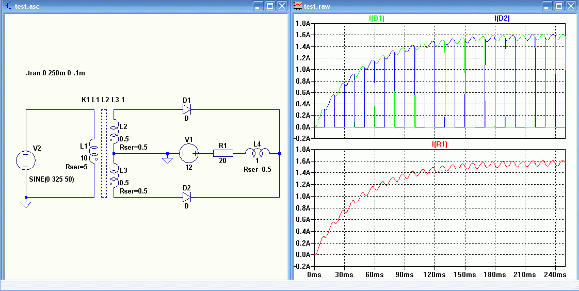Click the V2 voltage source symbol
This screenshot has width=579, height=291.
[26, 161]
